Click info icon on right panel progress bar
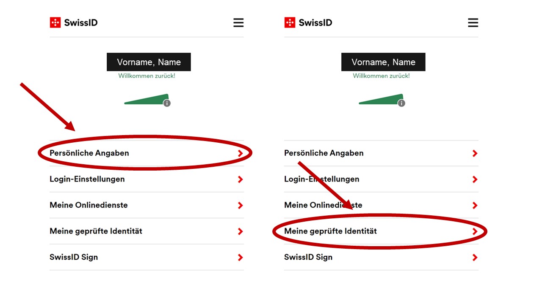Screen dimensions: 542x304 click(401, 103)
